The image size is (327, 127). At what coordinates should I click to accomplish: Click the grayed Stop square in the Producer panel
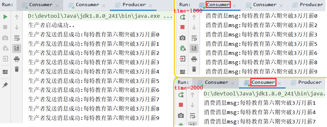click(x=5, y=27)
